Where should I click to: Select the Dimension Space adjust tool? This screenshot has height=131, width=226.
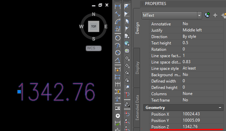pyautogui.click(x=118, y=92)
